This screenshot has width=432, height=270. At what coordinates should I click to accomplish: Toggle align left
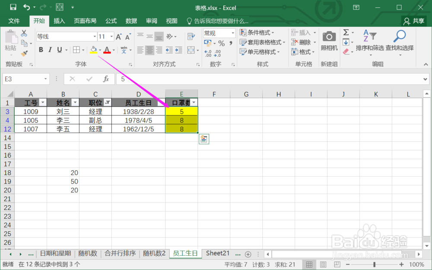pyautogui.click(x=140, y=50)
